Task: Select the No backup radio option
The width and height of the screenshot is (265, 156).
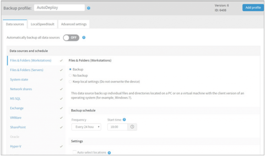Action: pos(70,76)
